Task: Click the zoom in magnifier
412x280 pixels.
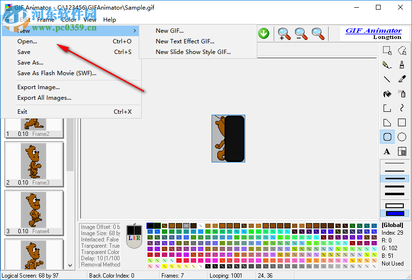Action: tap(284, 34)
